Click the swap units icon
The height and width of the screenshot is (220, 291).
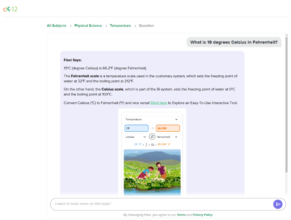click(152, 137)
